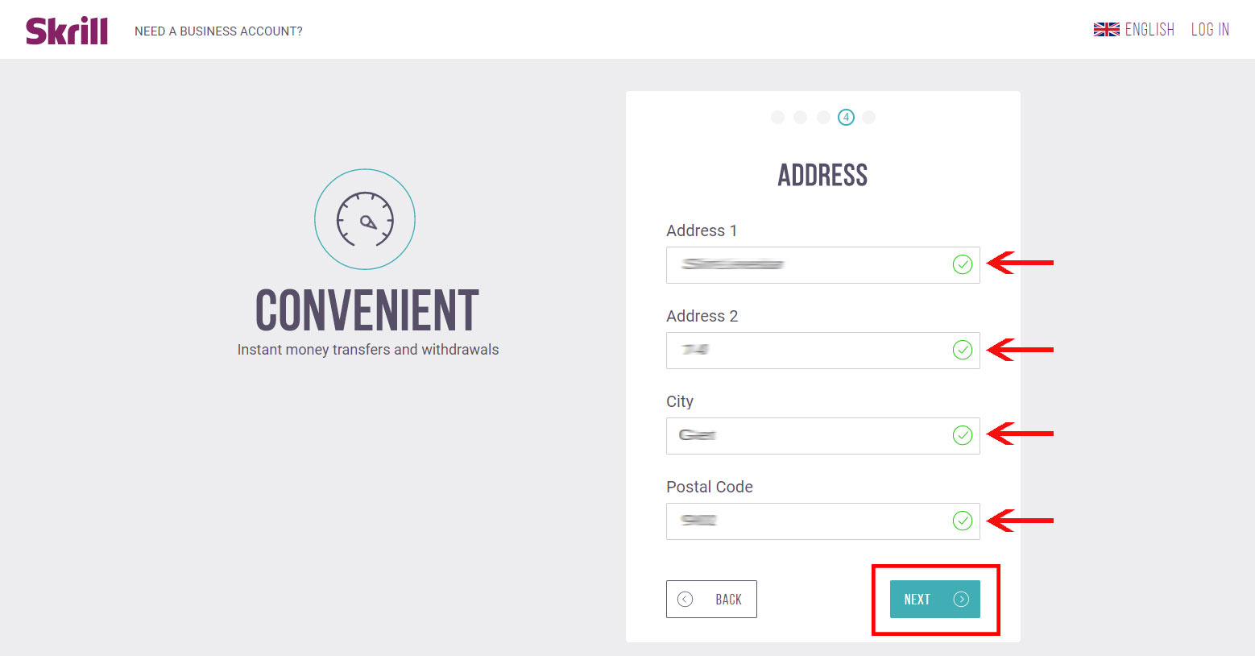Click the third progress dot

[823, 117]
